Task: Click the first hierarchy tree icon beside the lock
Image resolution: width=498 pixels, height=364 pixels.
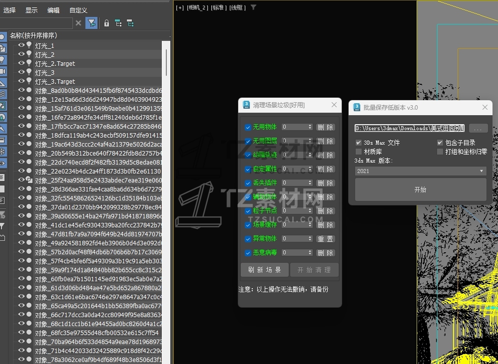Action: pos(118,23)
